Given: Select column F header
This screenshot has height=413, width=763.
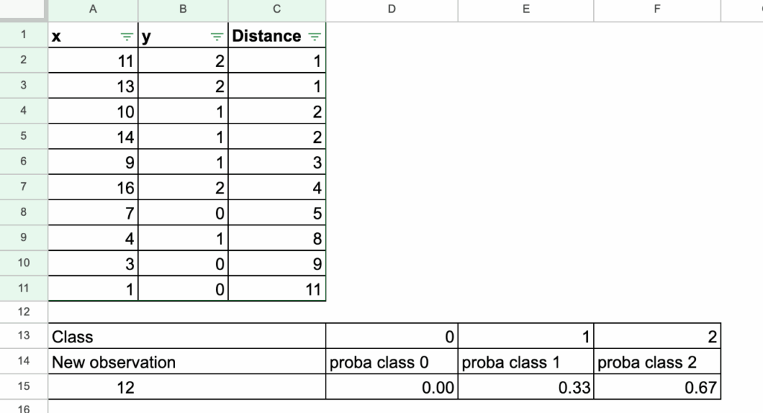Looking at the screenshot, I should 657,9.
